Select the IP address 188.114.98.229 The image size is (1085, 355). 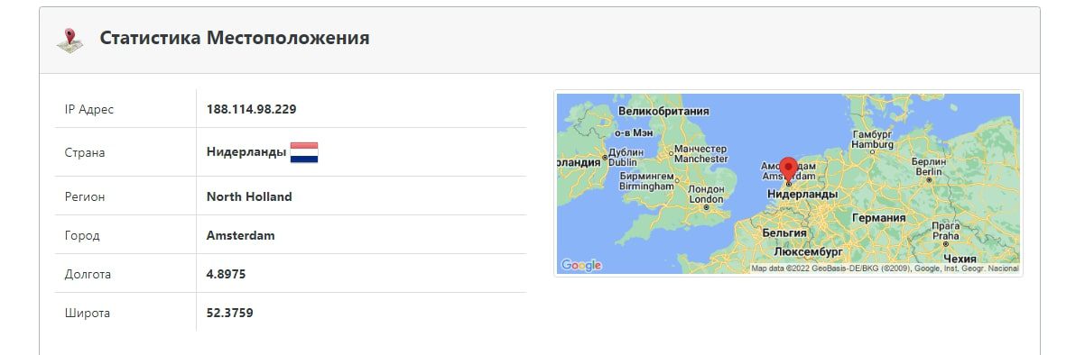click(252, 109)
